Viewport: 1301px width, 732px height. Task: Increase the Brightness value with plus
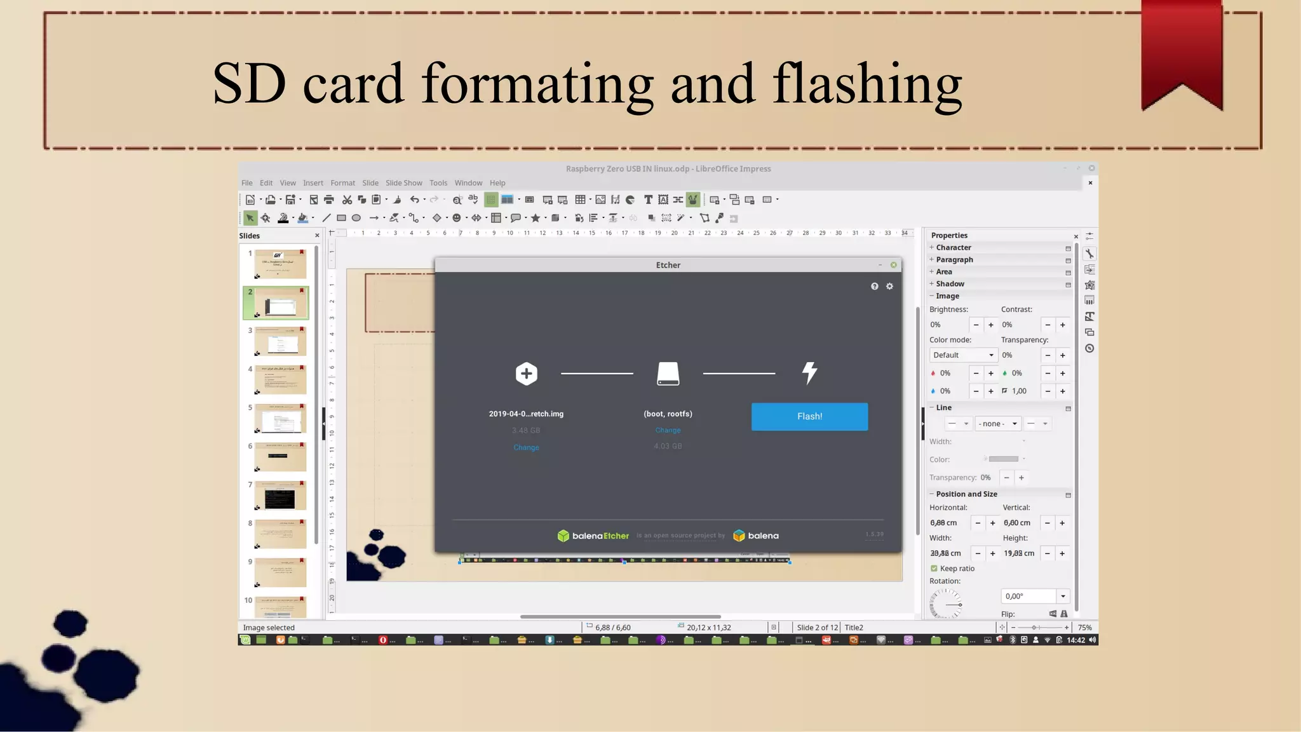point(991,325)
